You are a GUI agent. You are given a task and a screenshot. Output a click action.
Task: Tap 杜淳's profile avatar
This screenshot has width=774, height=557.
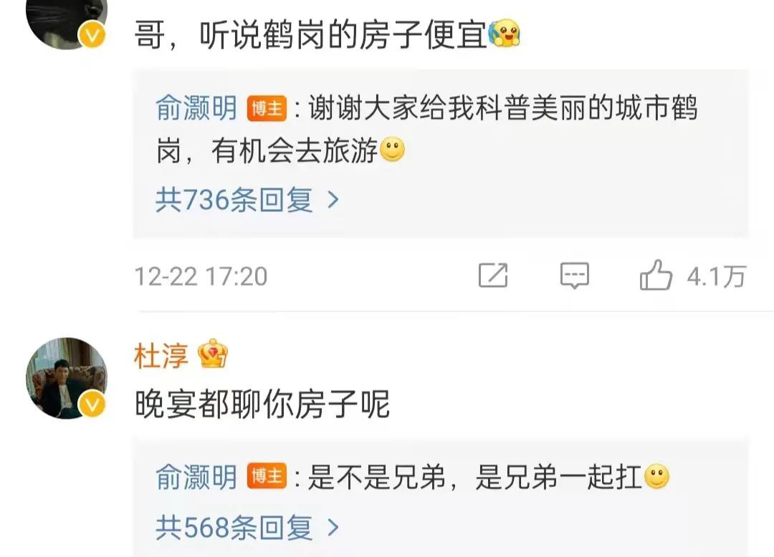click(x=66, y=379)
